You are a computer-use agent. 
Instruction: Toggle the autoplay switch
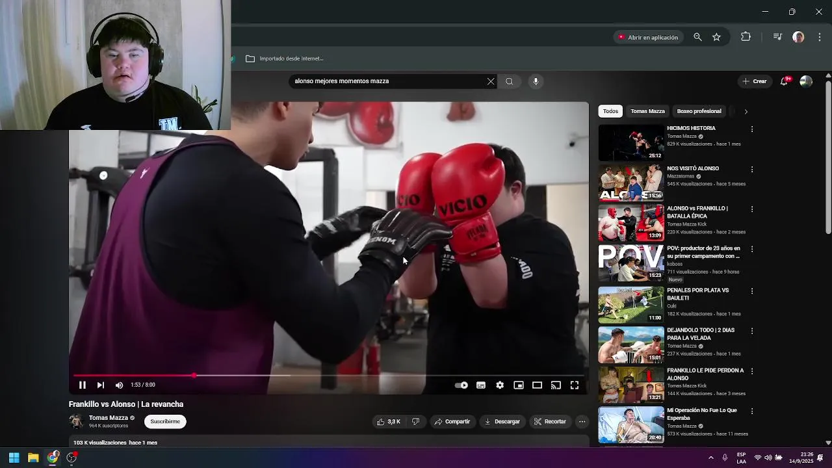pyautogui.click(x=461, y=385)
